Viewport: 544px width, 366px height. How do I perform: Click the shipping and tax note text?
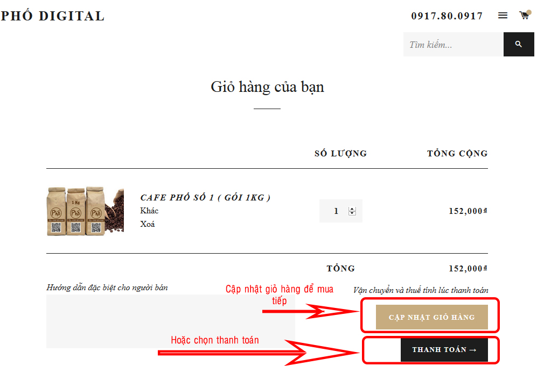pos(421,290)
